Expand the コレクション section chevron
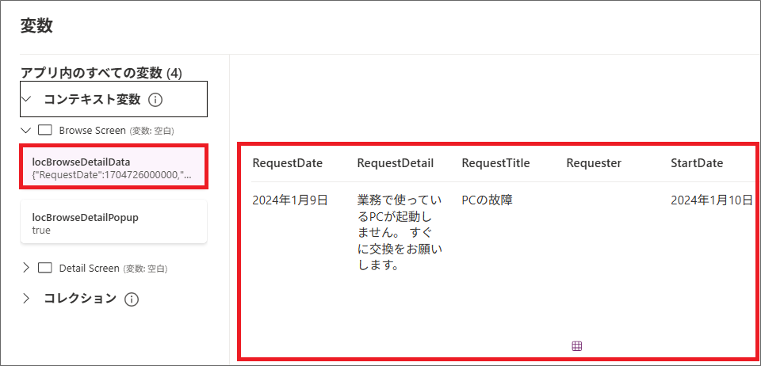Image resolution: width=761 pixels, height=366 pixels. [26, 299]
